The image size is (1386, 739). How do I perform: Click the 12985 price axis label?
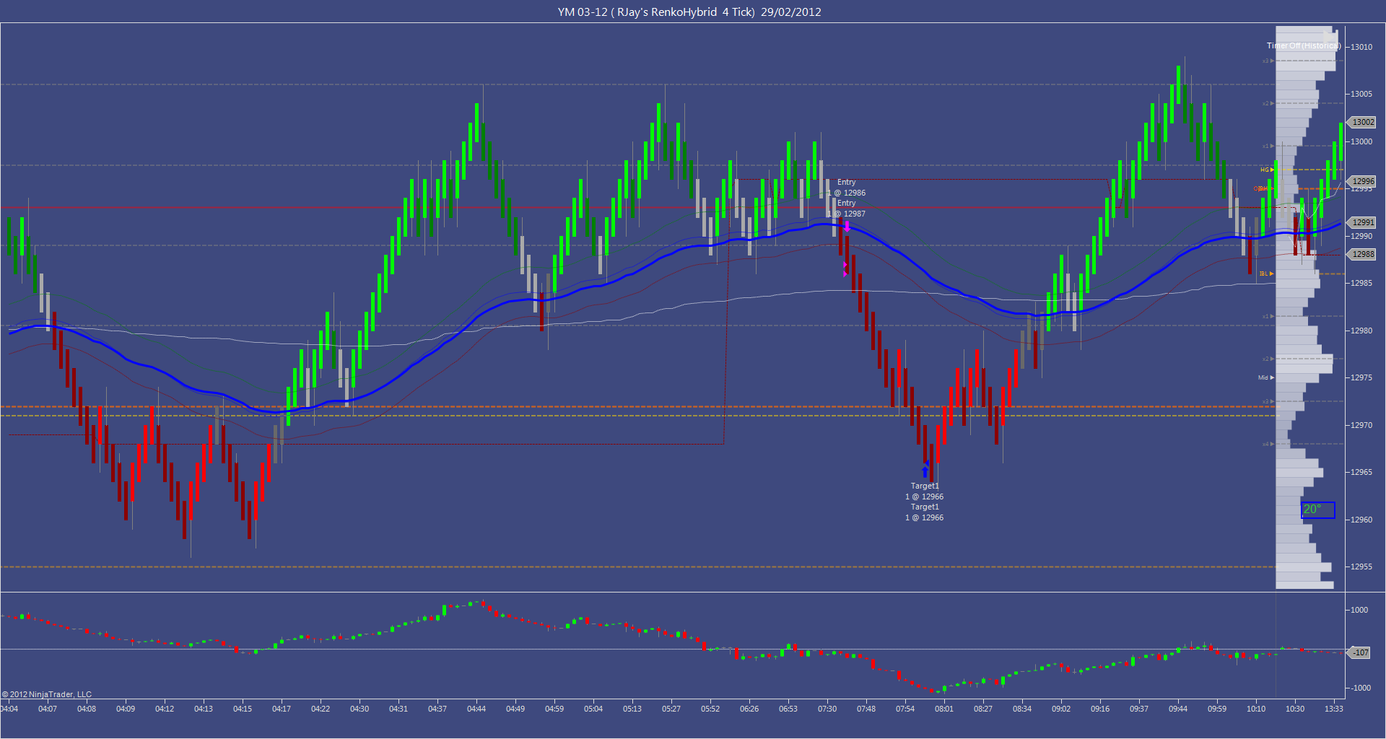[1361, 283]
